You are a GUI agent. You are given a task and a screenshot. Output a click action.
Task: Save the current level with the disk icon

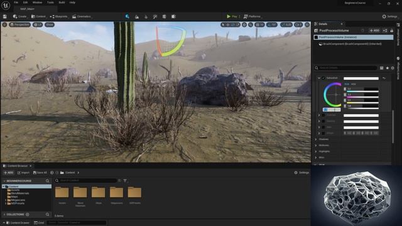coord(5,16)
